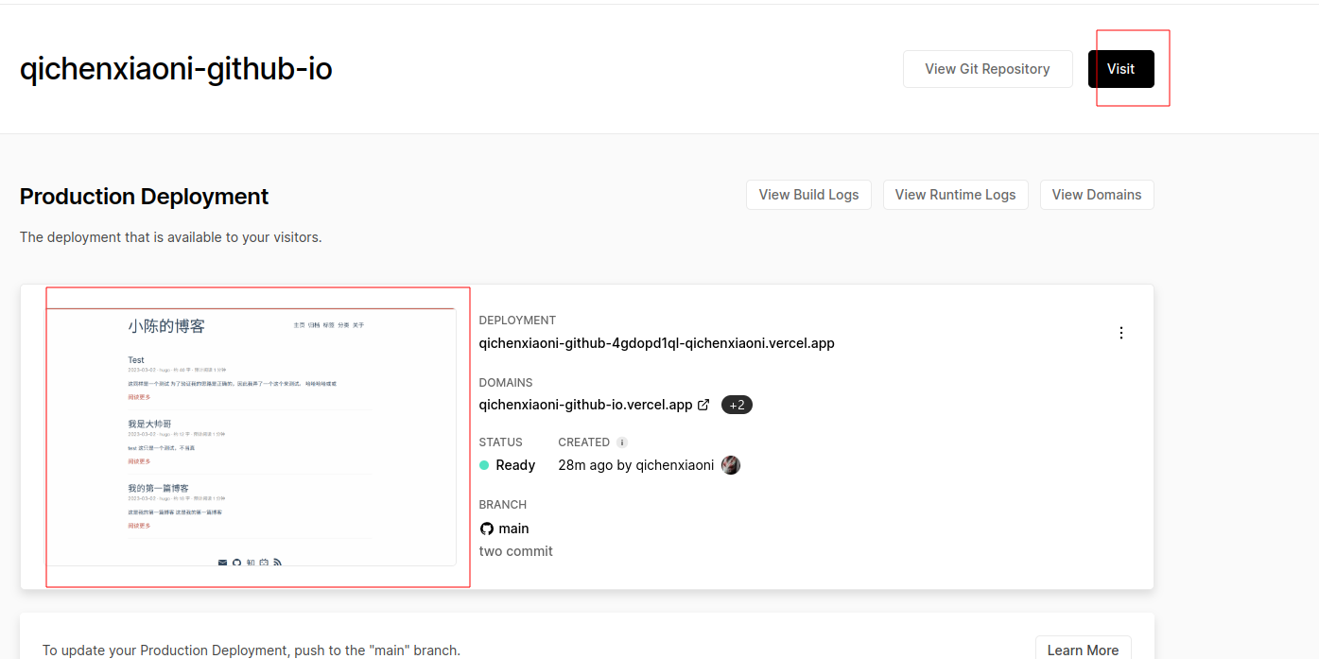
Task: Open the three-dot deployment options menu
Action: coord(1121,333)
